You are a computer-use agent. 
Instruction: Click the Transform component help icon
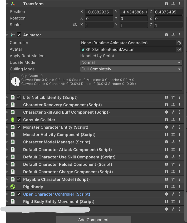pos(166,4)
